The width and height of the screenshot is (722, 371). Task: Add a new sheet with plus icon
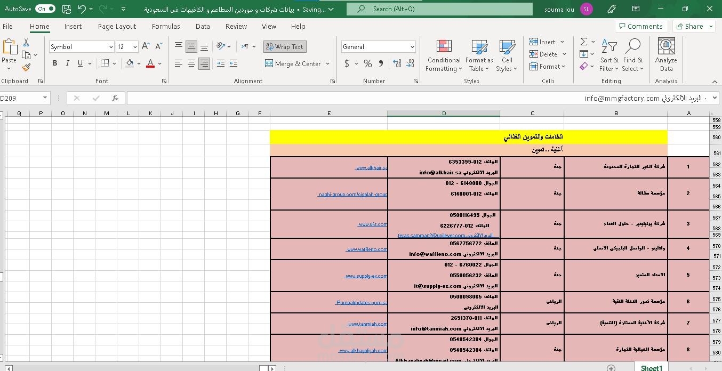click(x=611, y=368)
